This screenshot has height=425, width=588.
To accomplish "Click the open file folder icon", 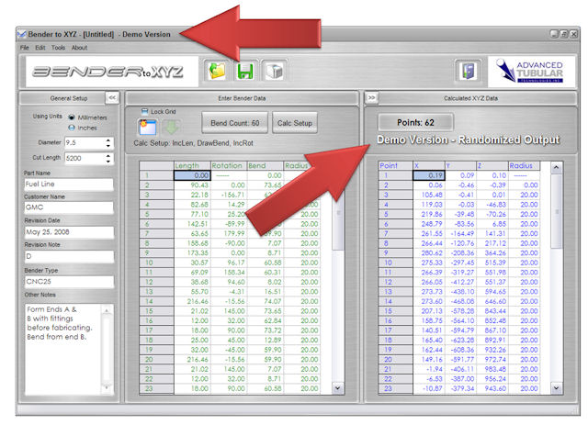I will [x=218, y=71].
